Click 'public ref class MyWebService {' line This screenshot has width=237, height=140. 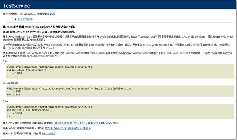tap(29, 110)
